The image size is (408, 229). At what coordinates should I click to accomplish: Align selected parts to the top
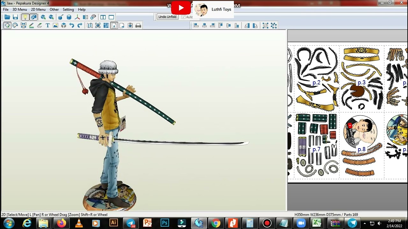pyautogui.click(x=221, y=25)
